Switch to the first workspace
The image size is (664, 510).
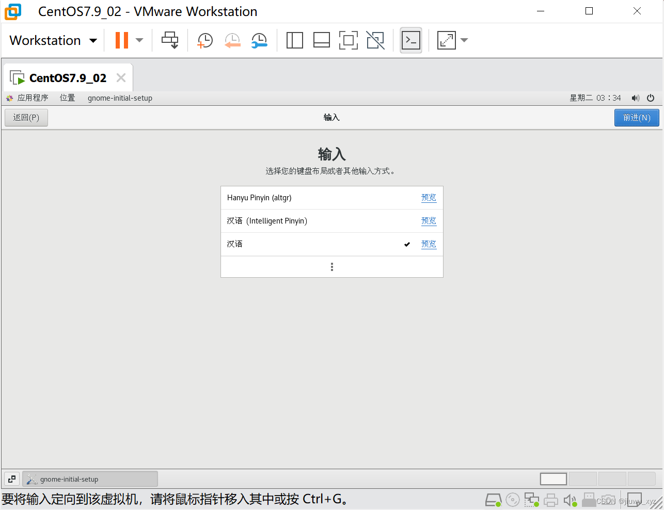tap(554, 479)
